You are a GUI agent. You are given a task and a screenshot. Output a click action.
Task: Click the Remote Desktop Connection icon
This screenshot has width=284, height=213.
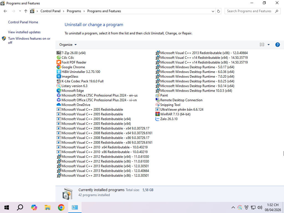click(158, 100)
